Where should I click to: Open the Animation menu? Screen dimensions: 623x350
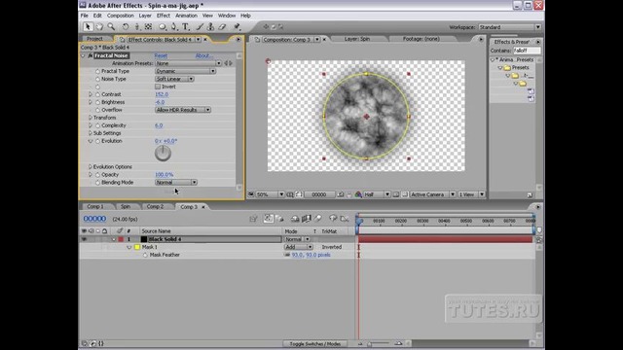coord(186,16)
